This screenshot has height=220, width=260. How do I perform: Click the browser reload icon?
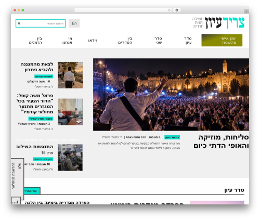tap(169, 10)
